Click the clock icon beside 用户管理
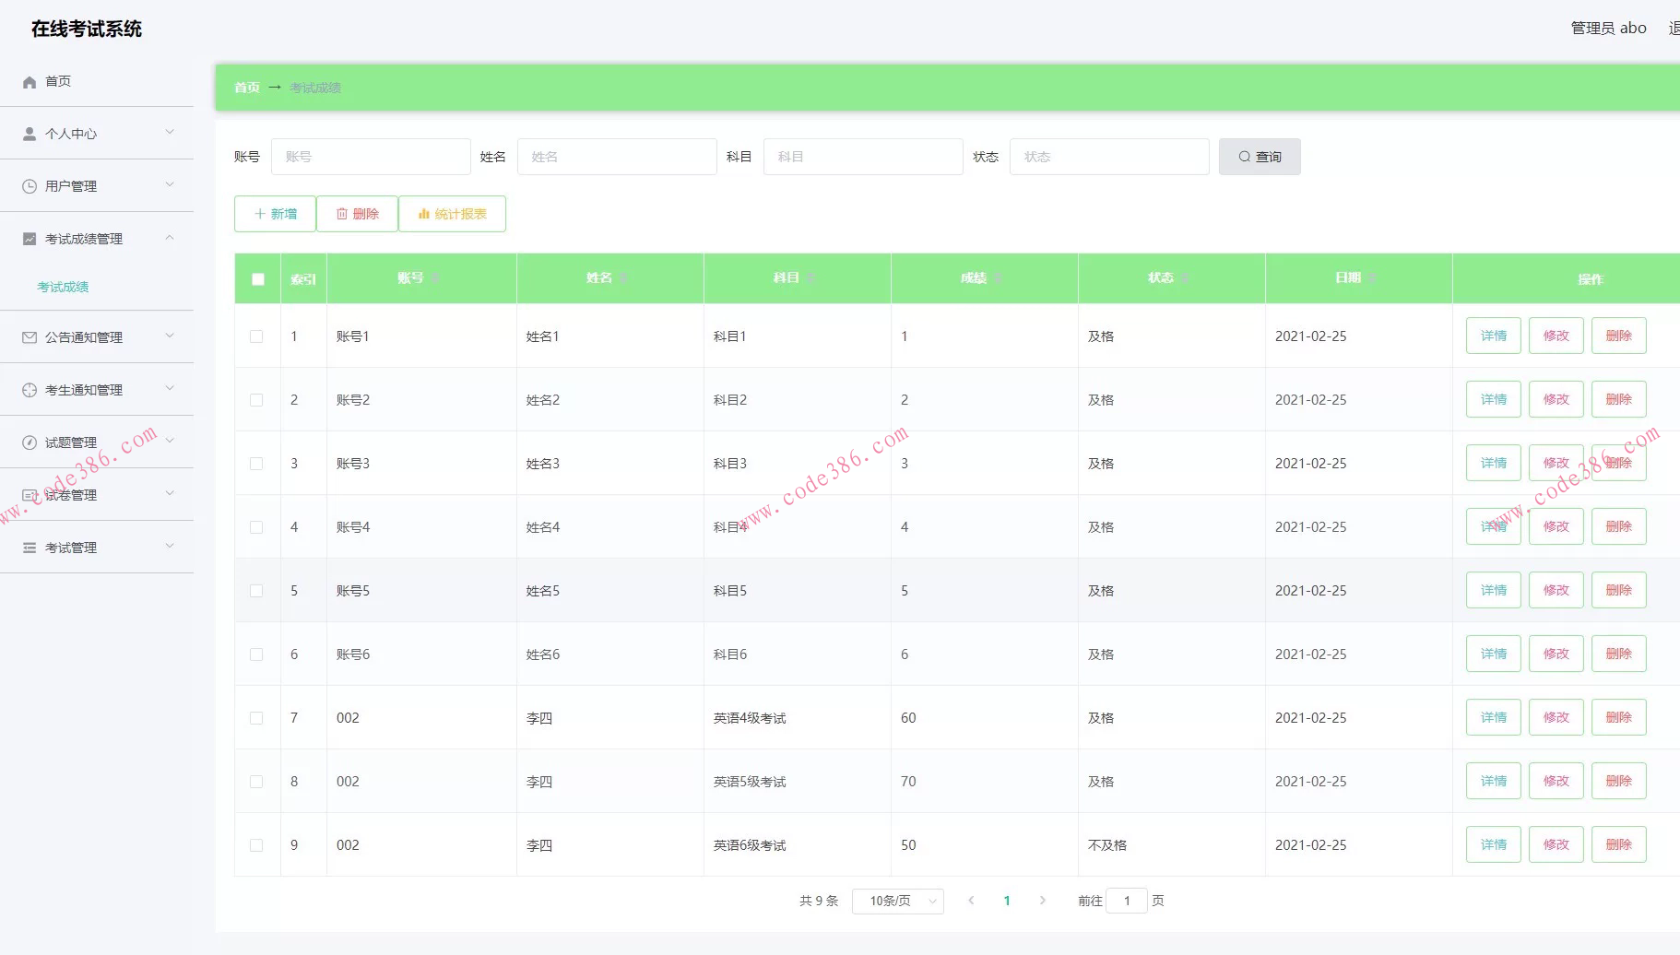This screenshot has height=955, width=1680. [x=30, y=187]
